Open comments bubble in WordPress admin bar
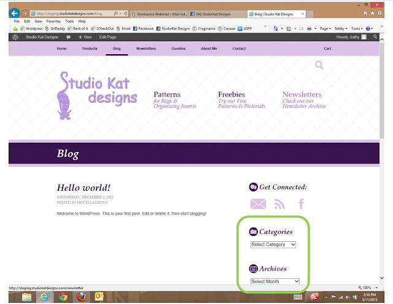This screenshot has width=393, height=304. pos(68,37)
